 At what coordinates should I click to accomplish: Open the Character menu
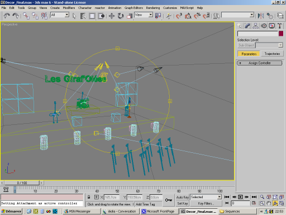85,8
